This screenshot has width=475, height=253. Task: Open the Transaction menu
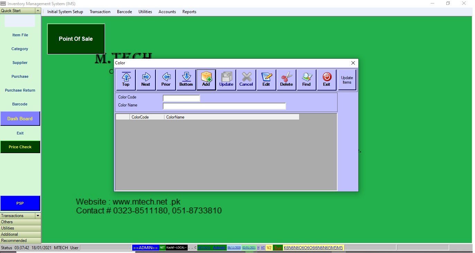pyautogui.click(x=100, y=12)
